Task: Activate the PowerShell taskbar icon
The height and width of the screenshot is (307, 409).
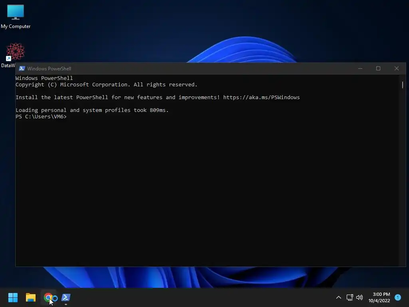Action: click(x=66, y=297)
